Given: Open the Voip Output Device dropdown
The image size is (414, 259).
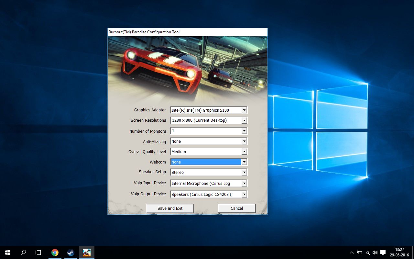Looking at the screenshot, I should [x=209, y=194].
